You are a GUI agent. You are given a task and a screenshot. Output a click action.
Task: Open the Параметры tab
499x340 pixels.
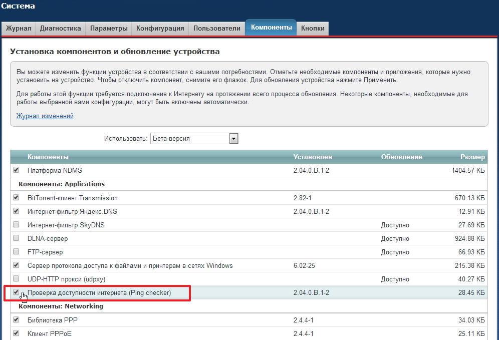(109, 29)
